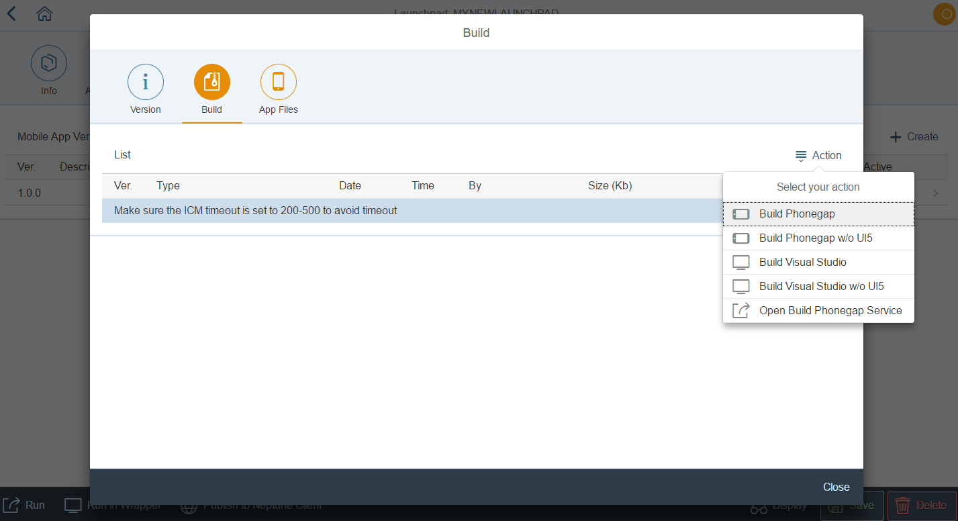
Task: Open the App Files tab
Action: point(278,82)
